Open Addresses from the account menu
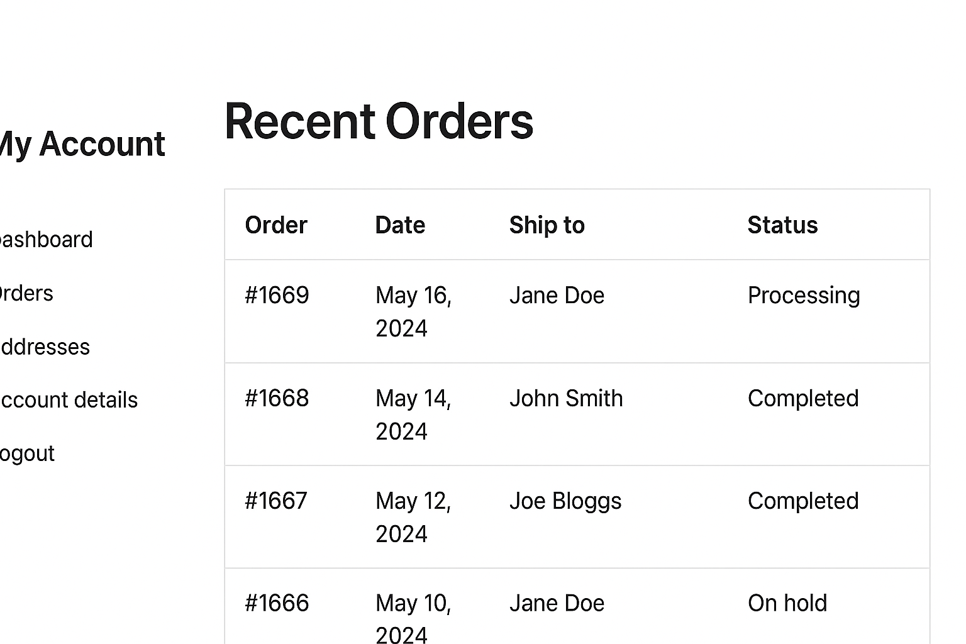Viewport: 966px width, 644px height. [x=44, y=347]
